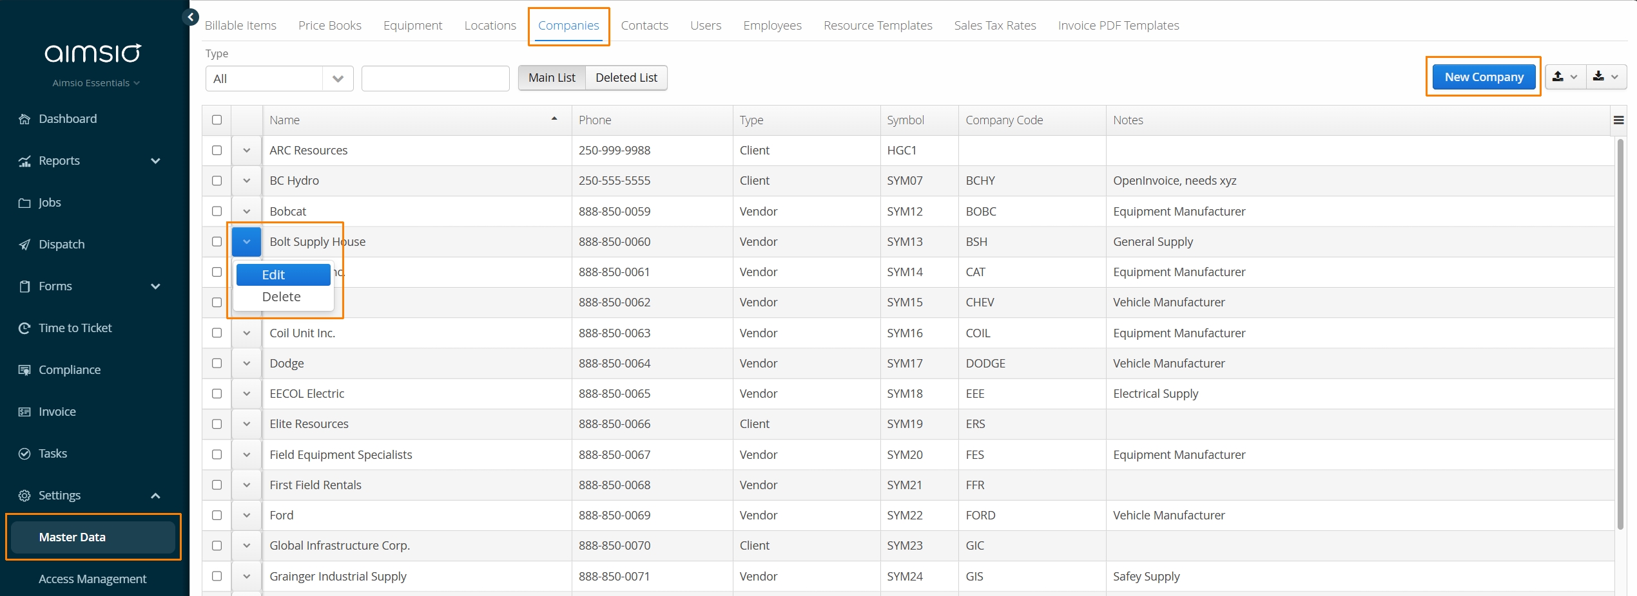The image size is (1637, 596).
Task: Expand the Forms sidebar menu
Action: click(x=155, y=286)
